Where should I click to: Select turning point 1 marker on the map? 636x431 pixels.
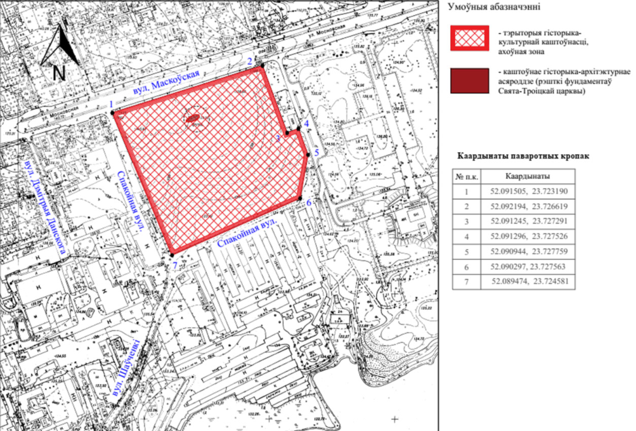point(113,113)
